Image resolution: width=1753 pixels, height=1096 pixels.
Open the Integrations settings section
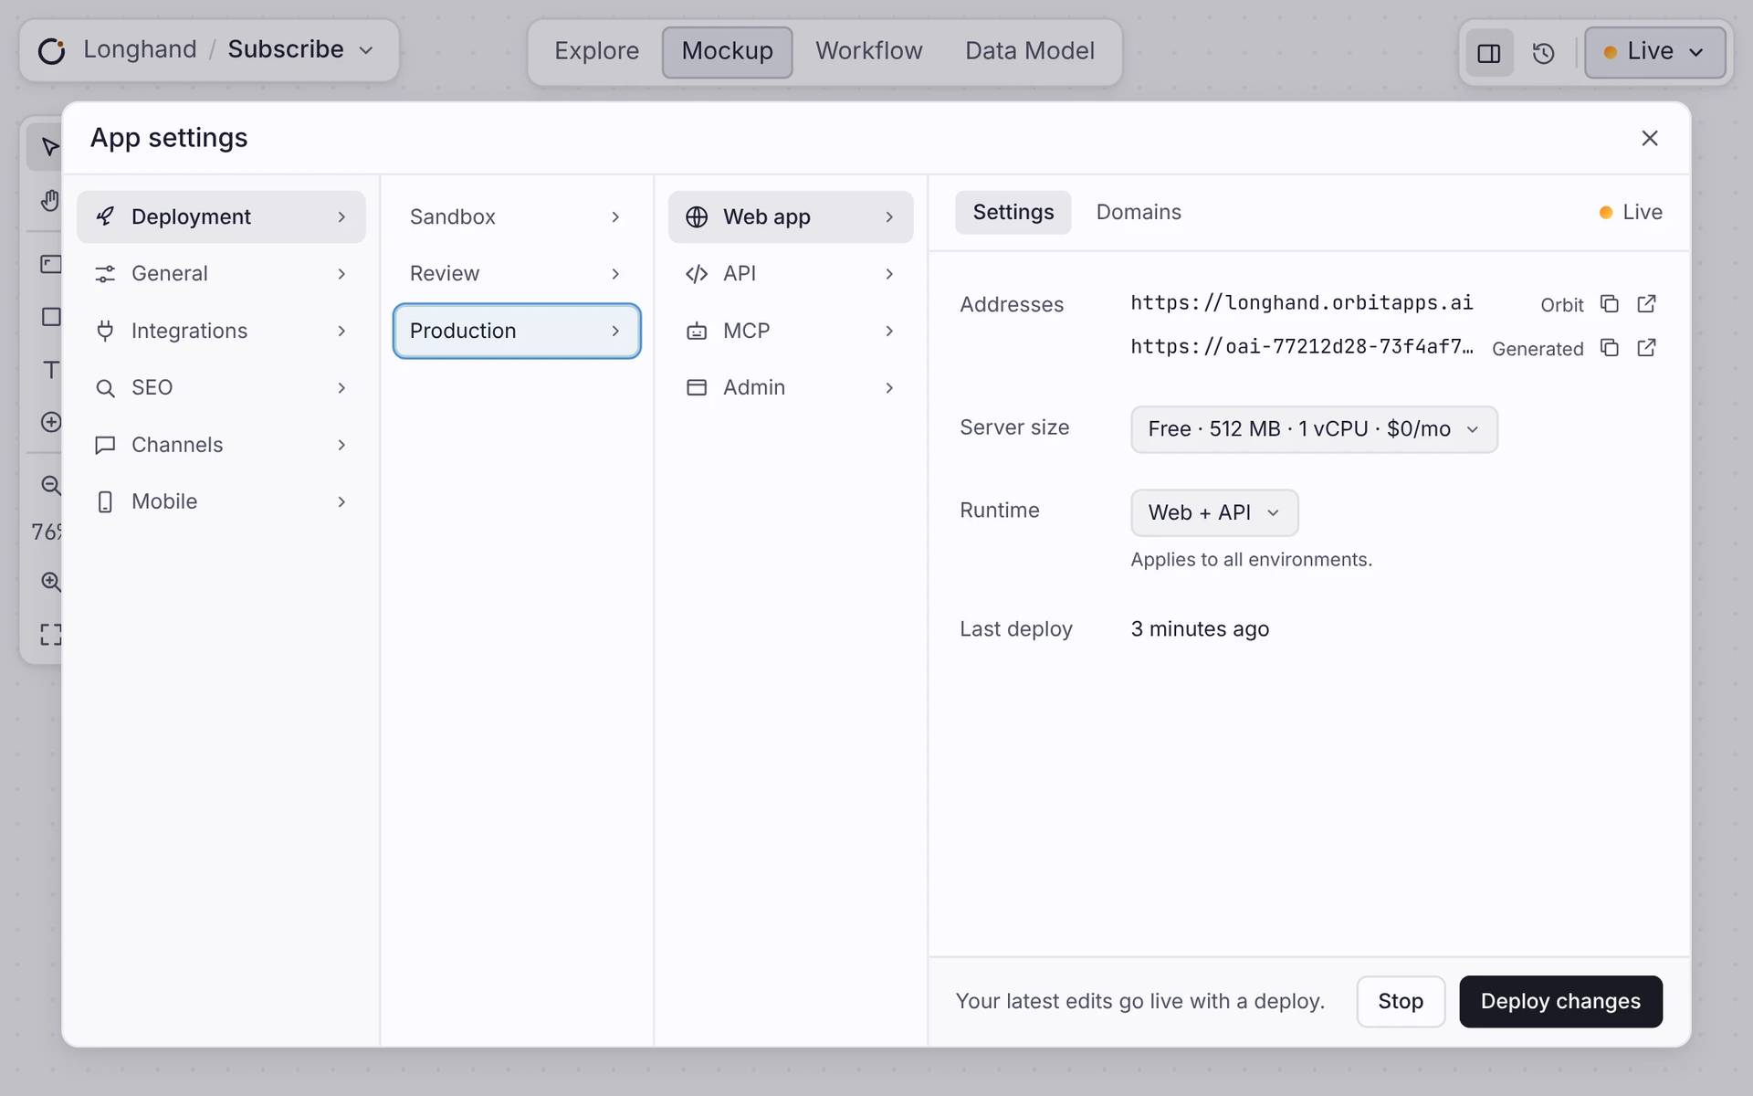(x=221, y=331)
